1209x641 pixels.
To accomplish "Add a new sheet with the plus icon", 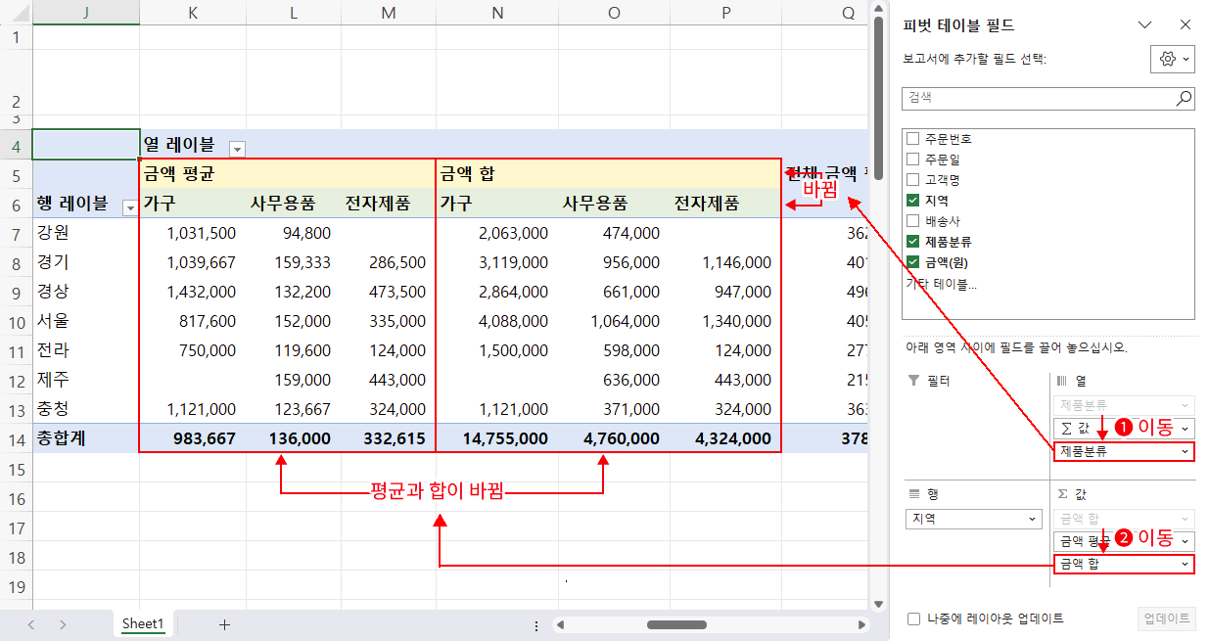I will pyautogui.click(x=224, y=624).
